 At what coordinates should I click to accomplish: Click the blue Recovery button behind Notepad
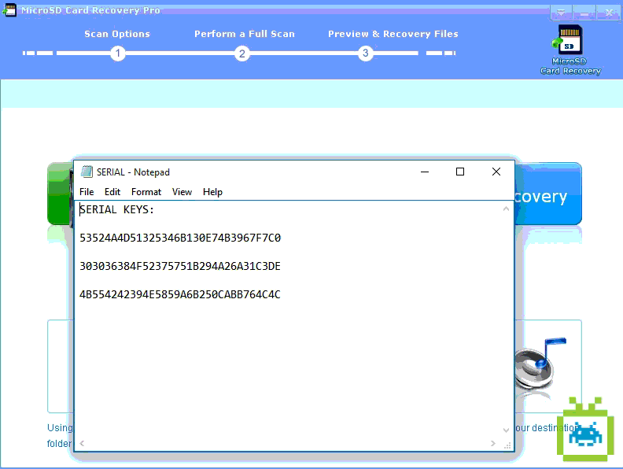click(x=548, y=194)
